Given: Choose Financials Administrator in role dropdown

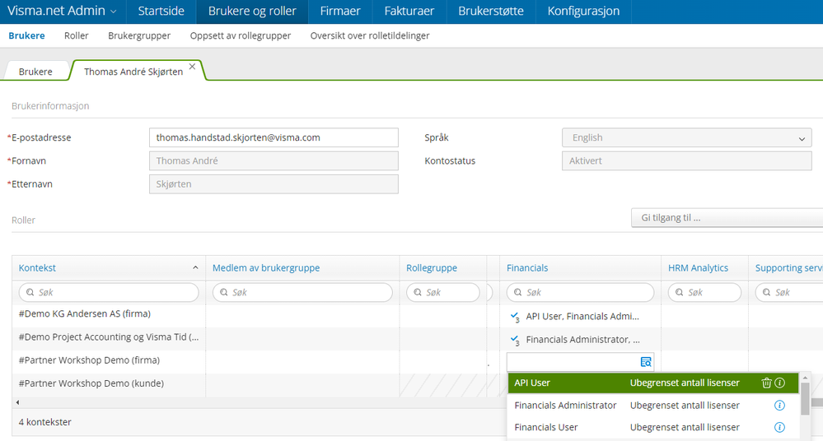Looking at the screenshot, I should tap(653, 406).
